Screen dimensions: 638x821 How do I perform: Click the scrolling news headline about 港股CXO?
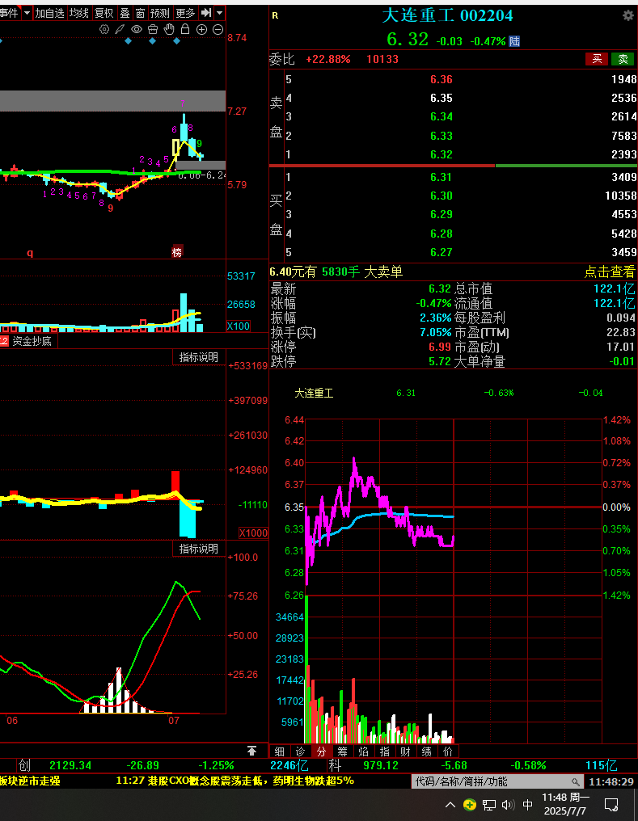click(234, 781)
